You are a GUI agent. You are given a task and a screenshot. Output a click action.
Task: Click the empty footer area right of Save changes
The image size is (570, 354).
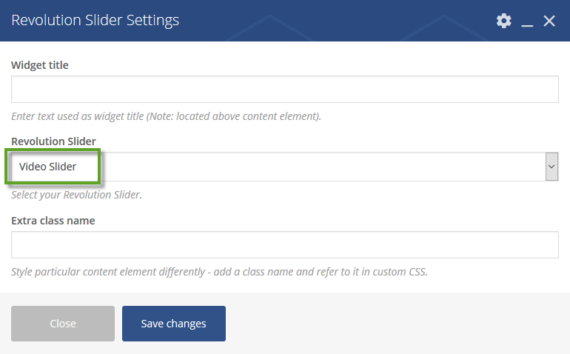pyautogui.click(x=396, y=324)
